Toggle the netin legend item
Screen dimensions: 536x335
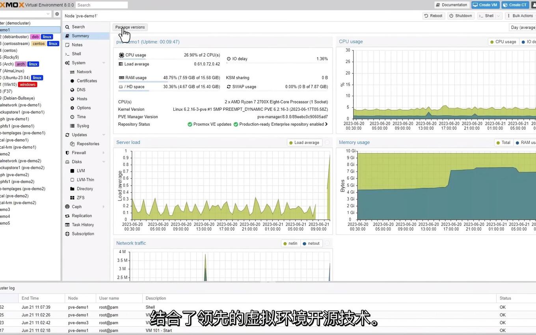pyautogui.click(x=290, y=244)
